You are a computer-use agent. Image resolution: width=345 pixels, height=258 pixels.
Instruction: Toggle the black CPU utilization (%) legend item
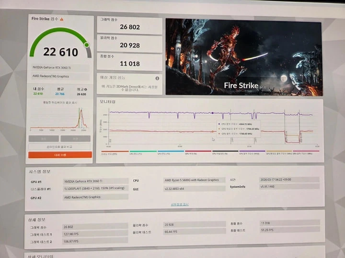point(225,153)
